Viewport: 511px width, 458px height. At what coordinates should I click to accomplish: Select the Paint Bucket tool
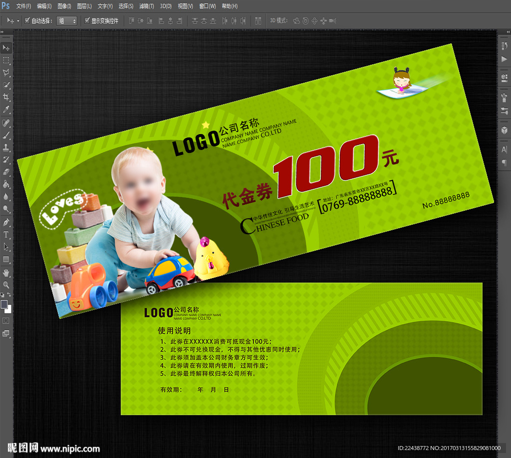click(6, 184)
